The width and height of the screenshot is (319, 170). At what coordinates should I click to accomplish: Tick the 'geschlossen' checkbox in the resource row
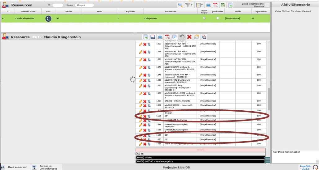[x=218, y=18]
